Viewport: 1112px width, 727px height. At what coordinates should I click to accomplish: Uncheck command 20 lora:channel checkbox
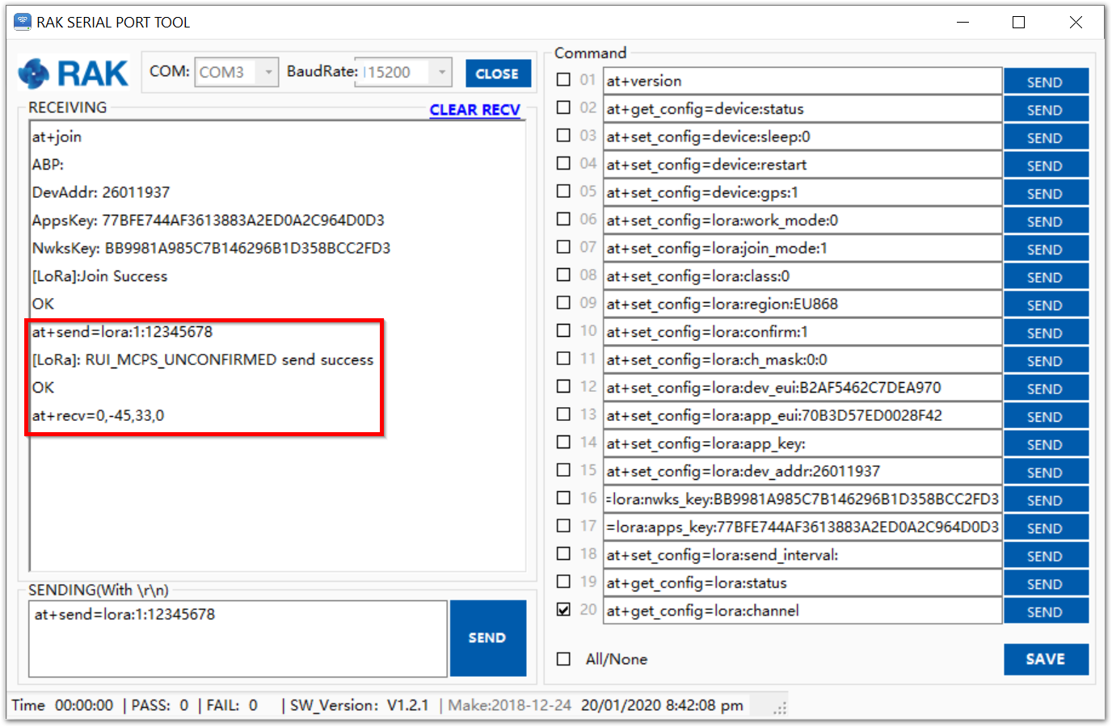[x=563, y=609]
